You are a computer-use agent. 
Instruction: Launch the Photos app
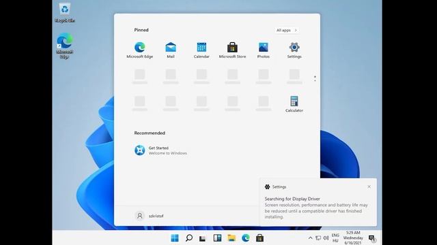(x=264, y=50)
